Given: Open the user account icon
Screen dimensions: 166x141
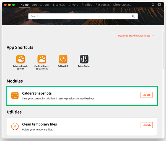Looking at the screenshot, I should coord(153,4).
